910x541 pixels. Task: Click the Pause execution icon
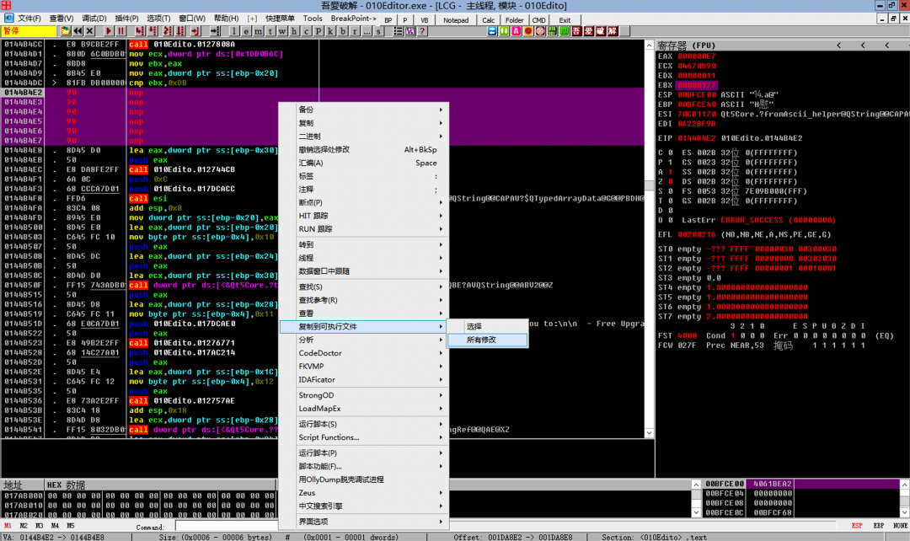click(x=120, y=31)
